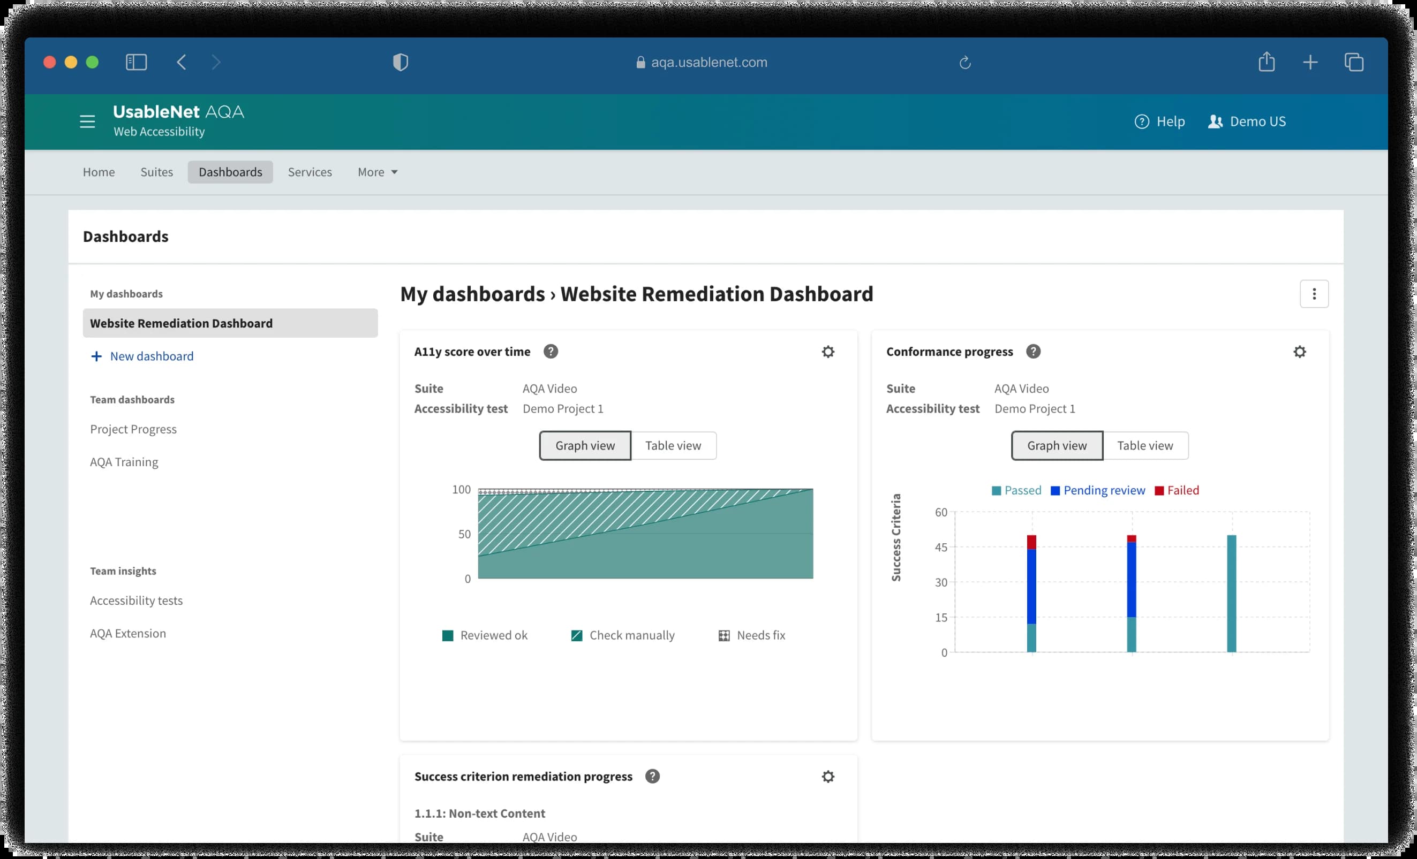Open the Suites tab

pyautogui.click(x=156, y=172)
